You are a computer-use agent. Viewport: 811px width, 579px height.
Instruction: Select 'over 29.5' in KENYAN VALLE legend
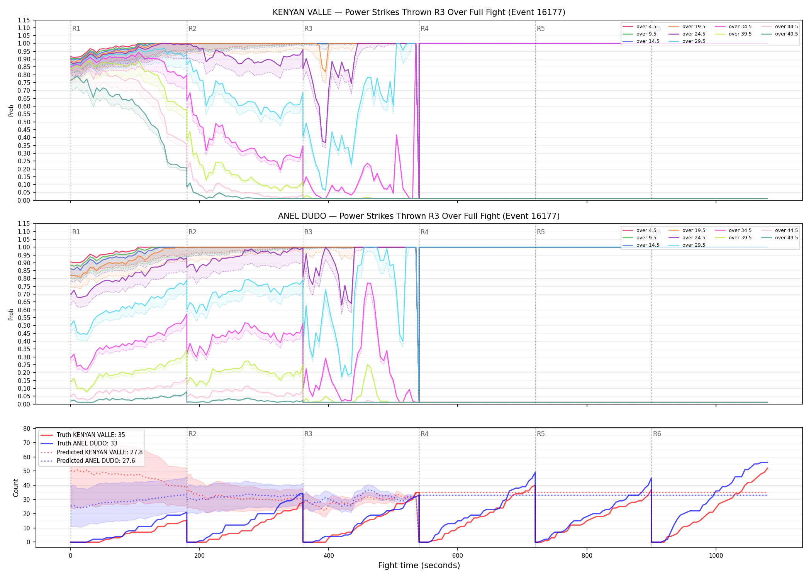[x=687, y=41]
